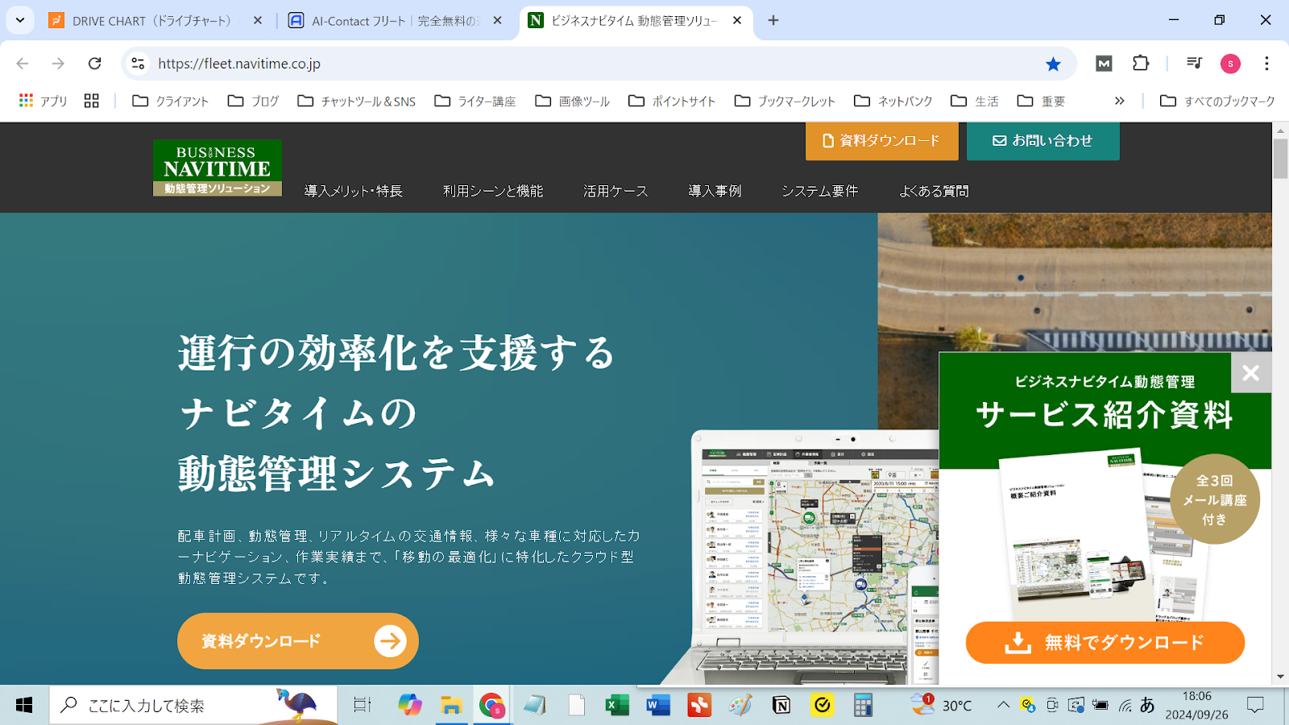Show hidden system tray icons
The image size is (1289, 725).
click(1003, 705)
